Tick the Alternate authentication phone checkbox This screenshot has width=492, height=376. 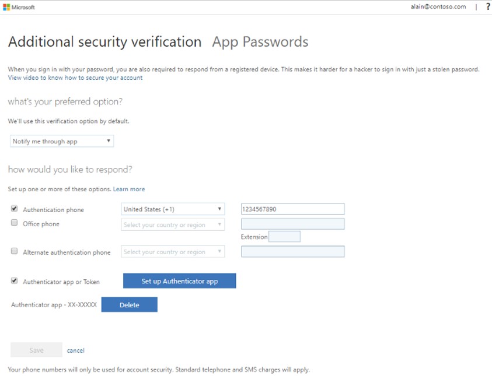pos(15,252)
